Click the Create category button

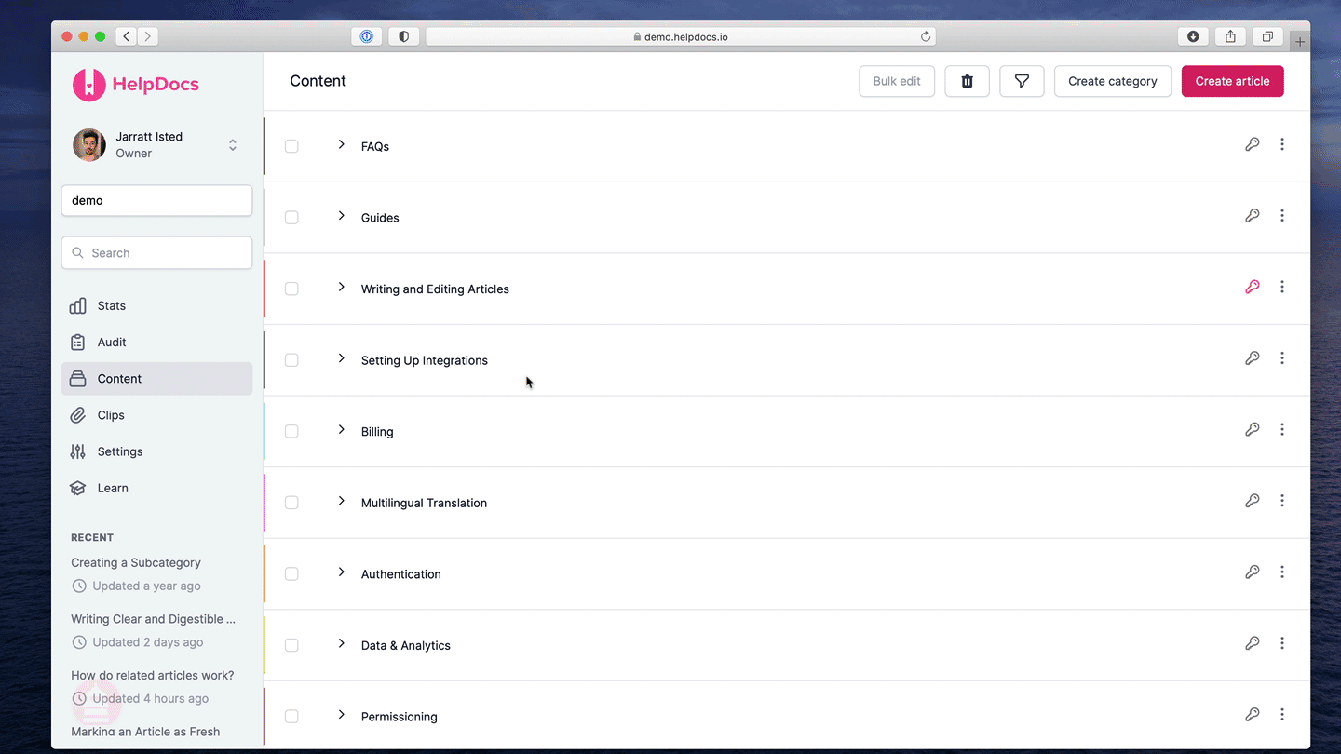tap(1113, 81)
